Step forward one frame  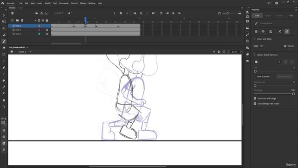click(180, 14)
